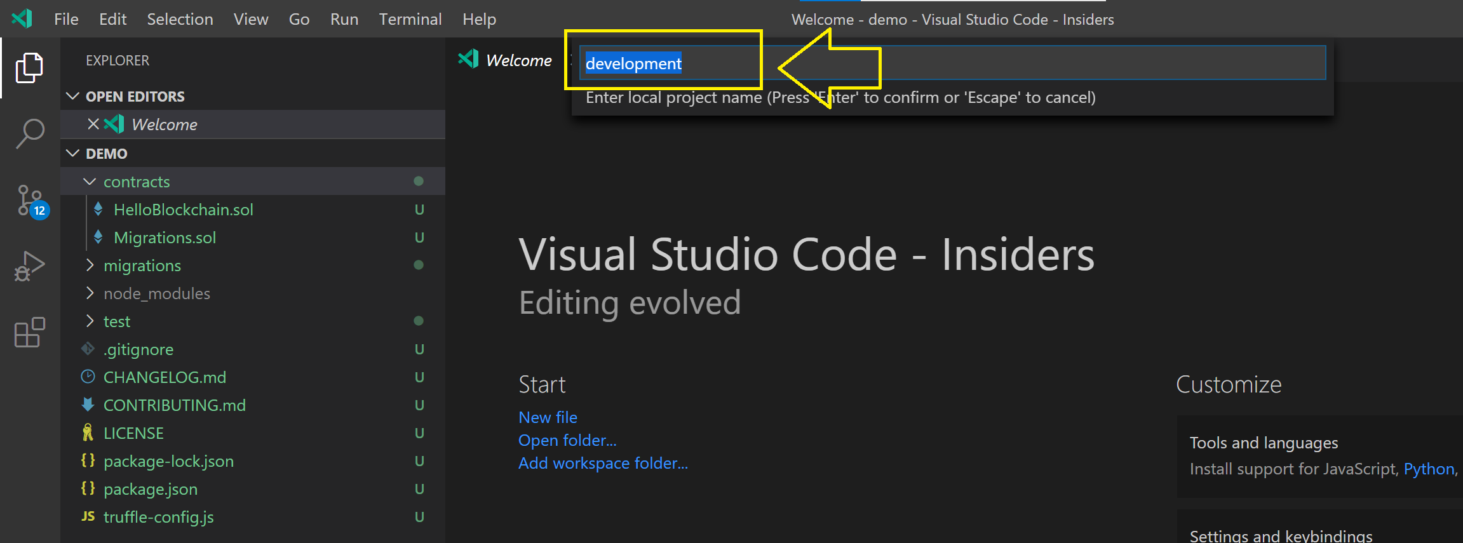Open the View menu

250,19
